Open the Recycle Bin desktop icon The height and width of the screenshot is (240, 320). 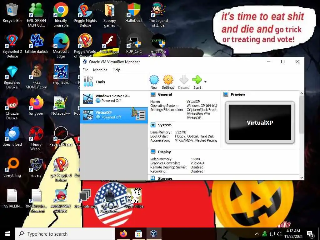tap(12, 13)
